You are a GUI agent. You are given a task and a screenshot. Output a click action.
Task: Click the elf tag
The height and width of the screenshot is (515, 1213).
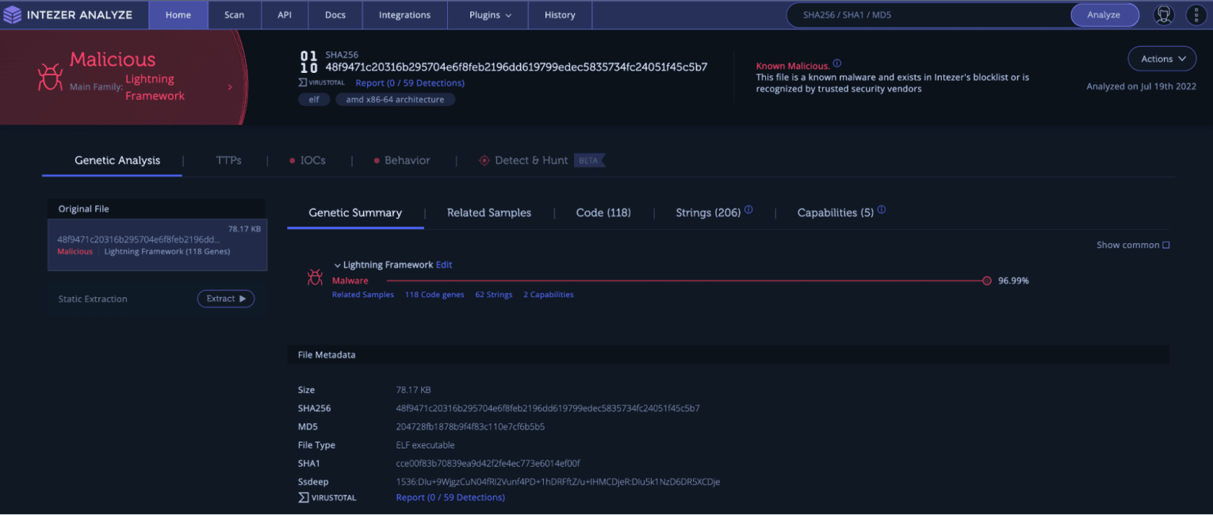[x=314, y=100]
